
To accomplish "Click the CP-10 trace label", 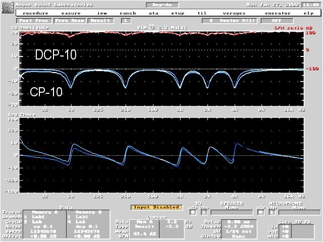I will coord(46,92).
